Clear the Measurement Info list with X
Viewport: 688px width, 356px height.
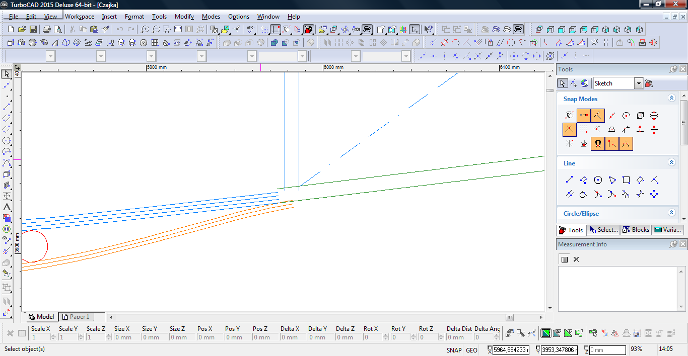tap(576, 259)
